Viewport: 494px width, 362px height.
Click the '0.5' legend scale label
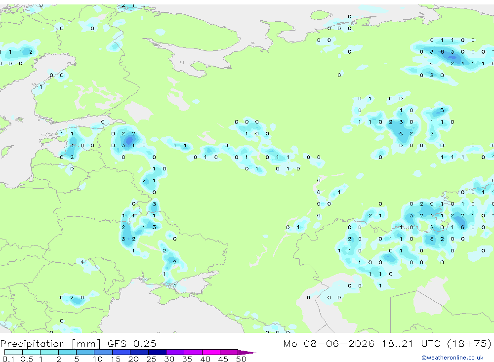pyautogui.click(x=27, y=359)
